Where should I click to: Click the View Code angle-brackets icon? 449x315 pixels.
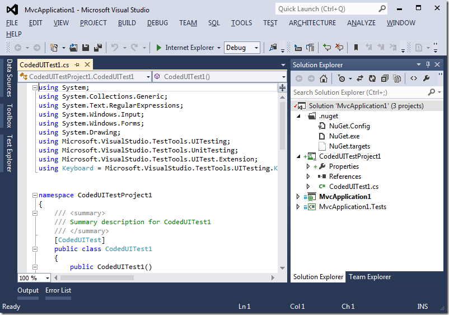pos(413,78)
